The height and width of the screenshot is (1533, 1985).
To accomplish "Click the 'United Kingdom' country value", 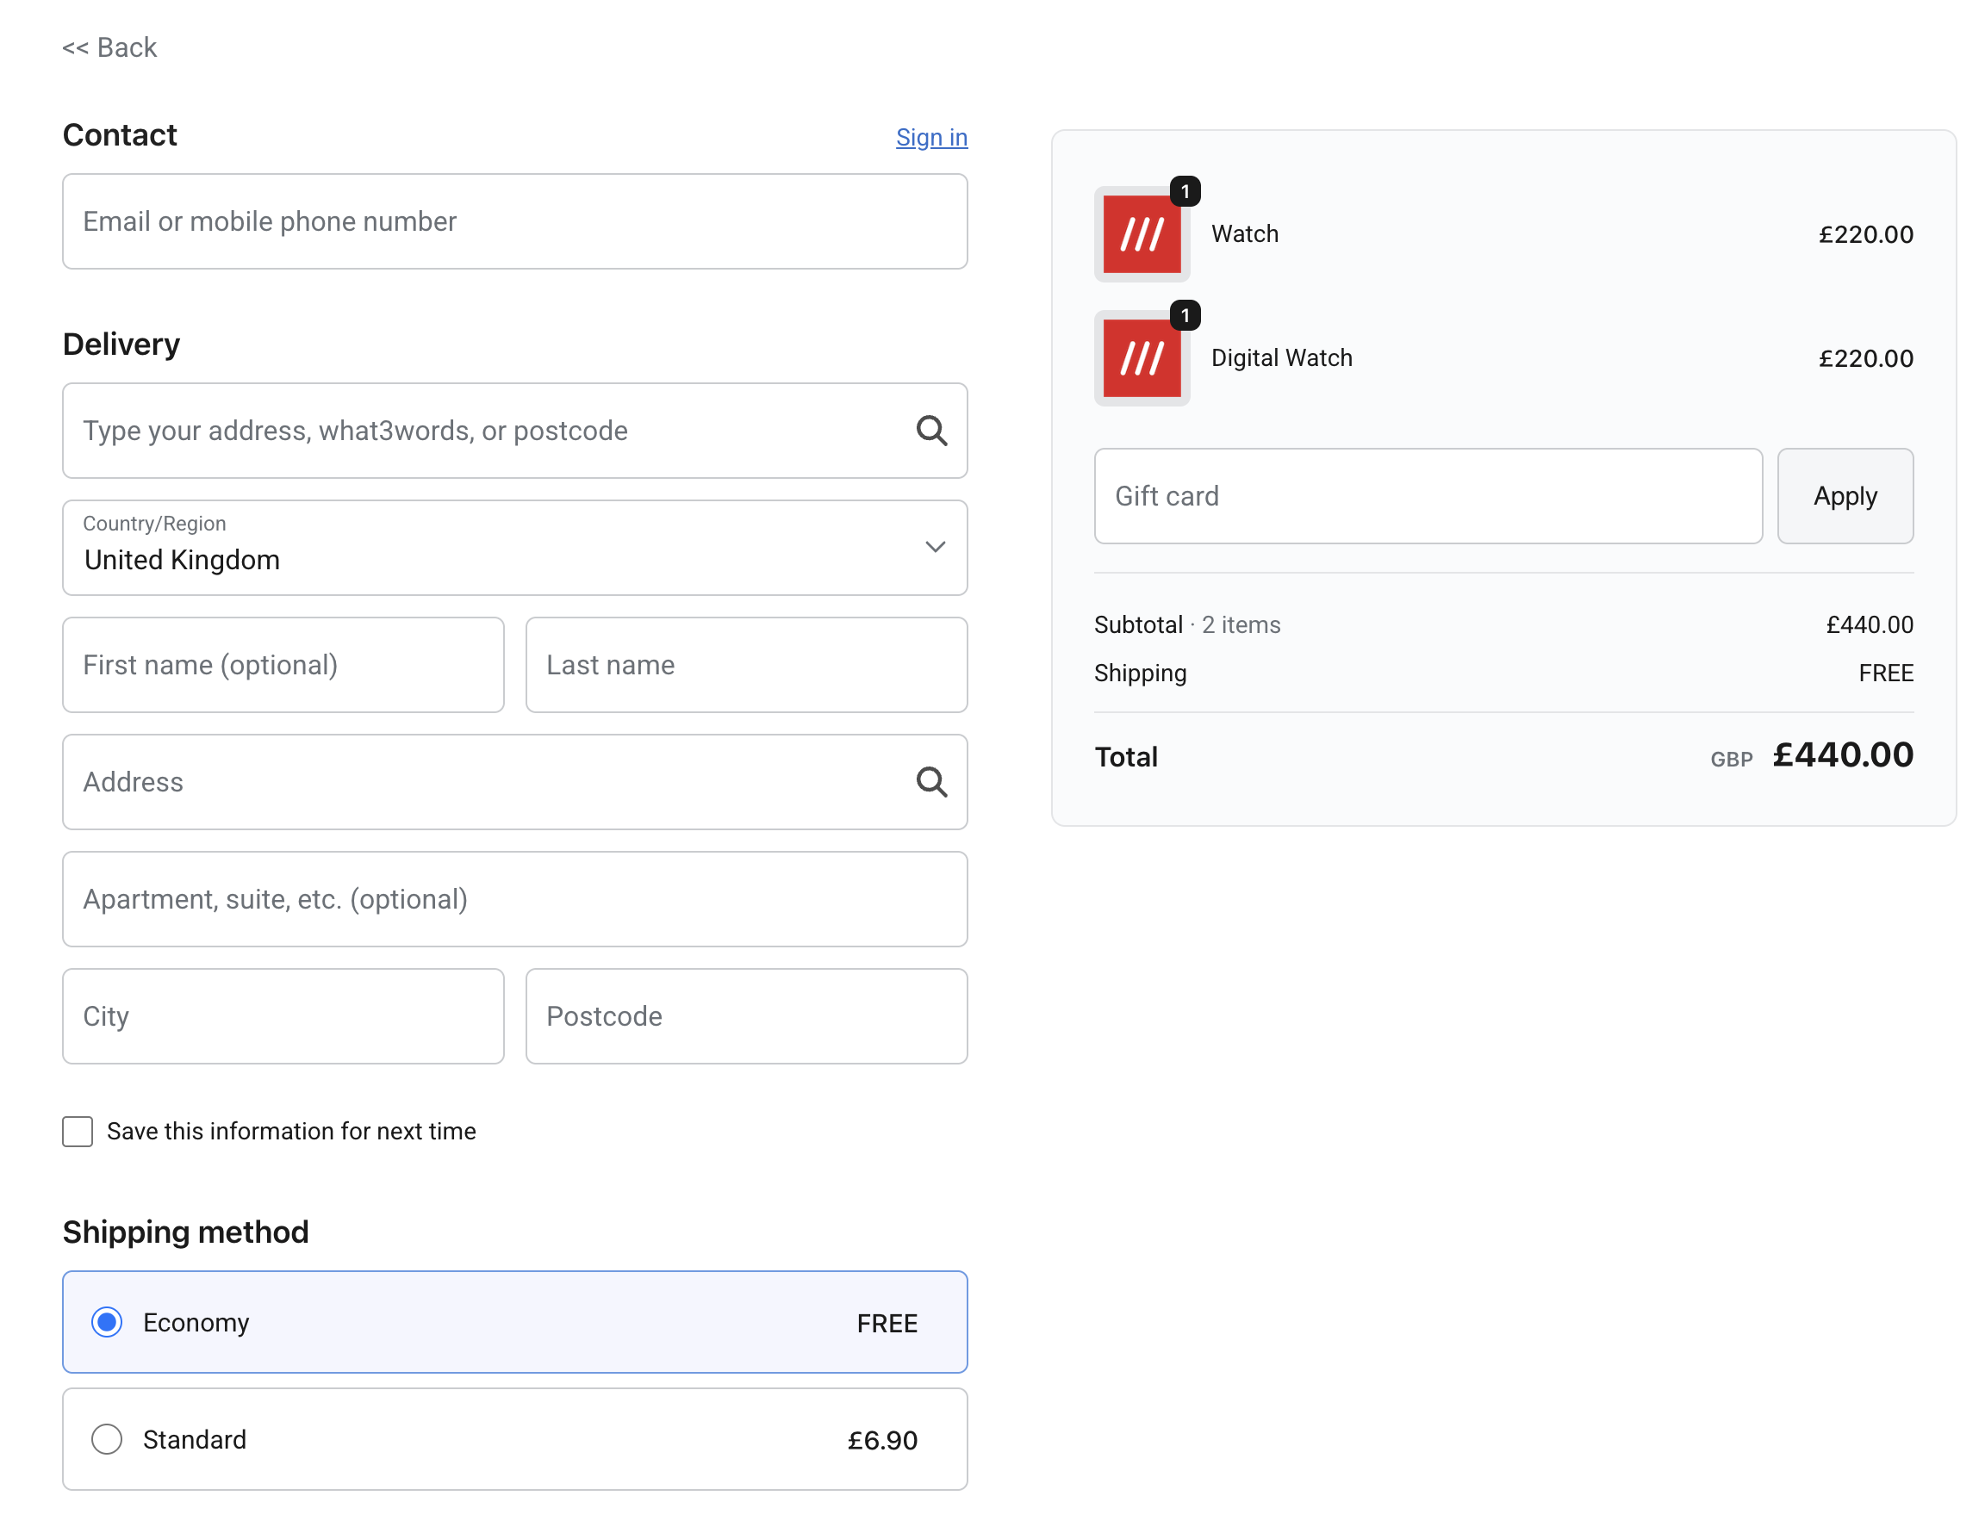I will tap(182, 560).
